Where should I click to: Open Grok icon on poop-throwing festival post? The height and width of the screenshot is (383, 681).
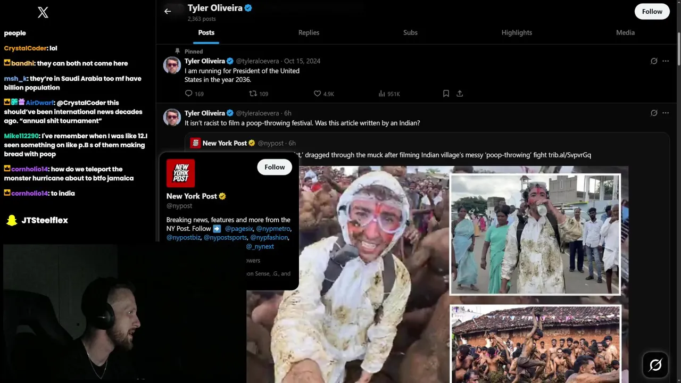654,113
